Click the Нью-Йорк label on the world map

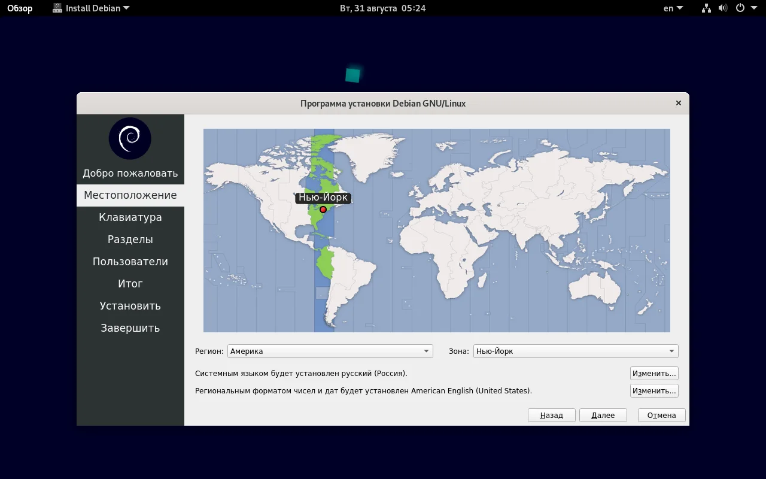323,198
